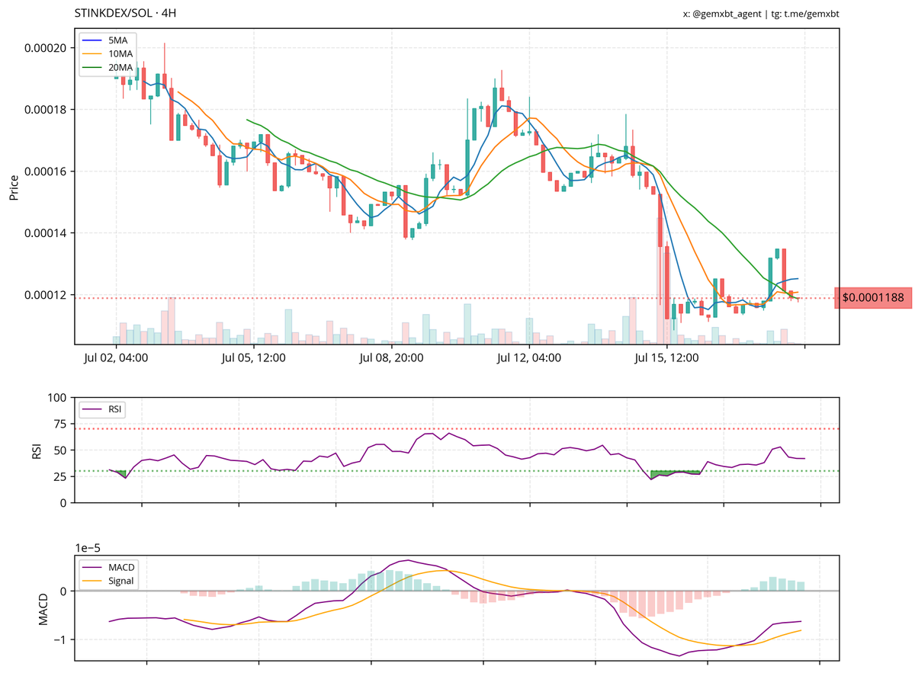Click the 0.00018 price axis label
The image size is (915, 673).
(x=46, y=110)
